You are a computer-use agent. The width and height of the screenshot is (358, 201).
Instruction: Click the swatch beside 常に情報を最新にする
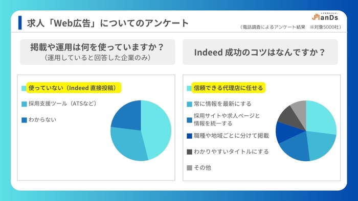(189, 104)
